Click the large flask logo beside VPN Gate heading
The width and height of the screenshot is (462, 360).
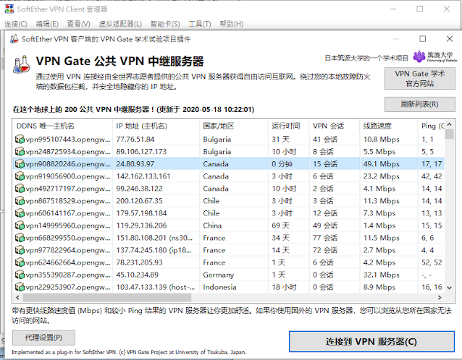tap(22, 64)
